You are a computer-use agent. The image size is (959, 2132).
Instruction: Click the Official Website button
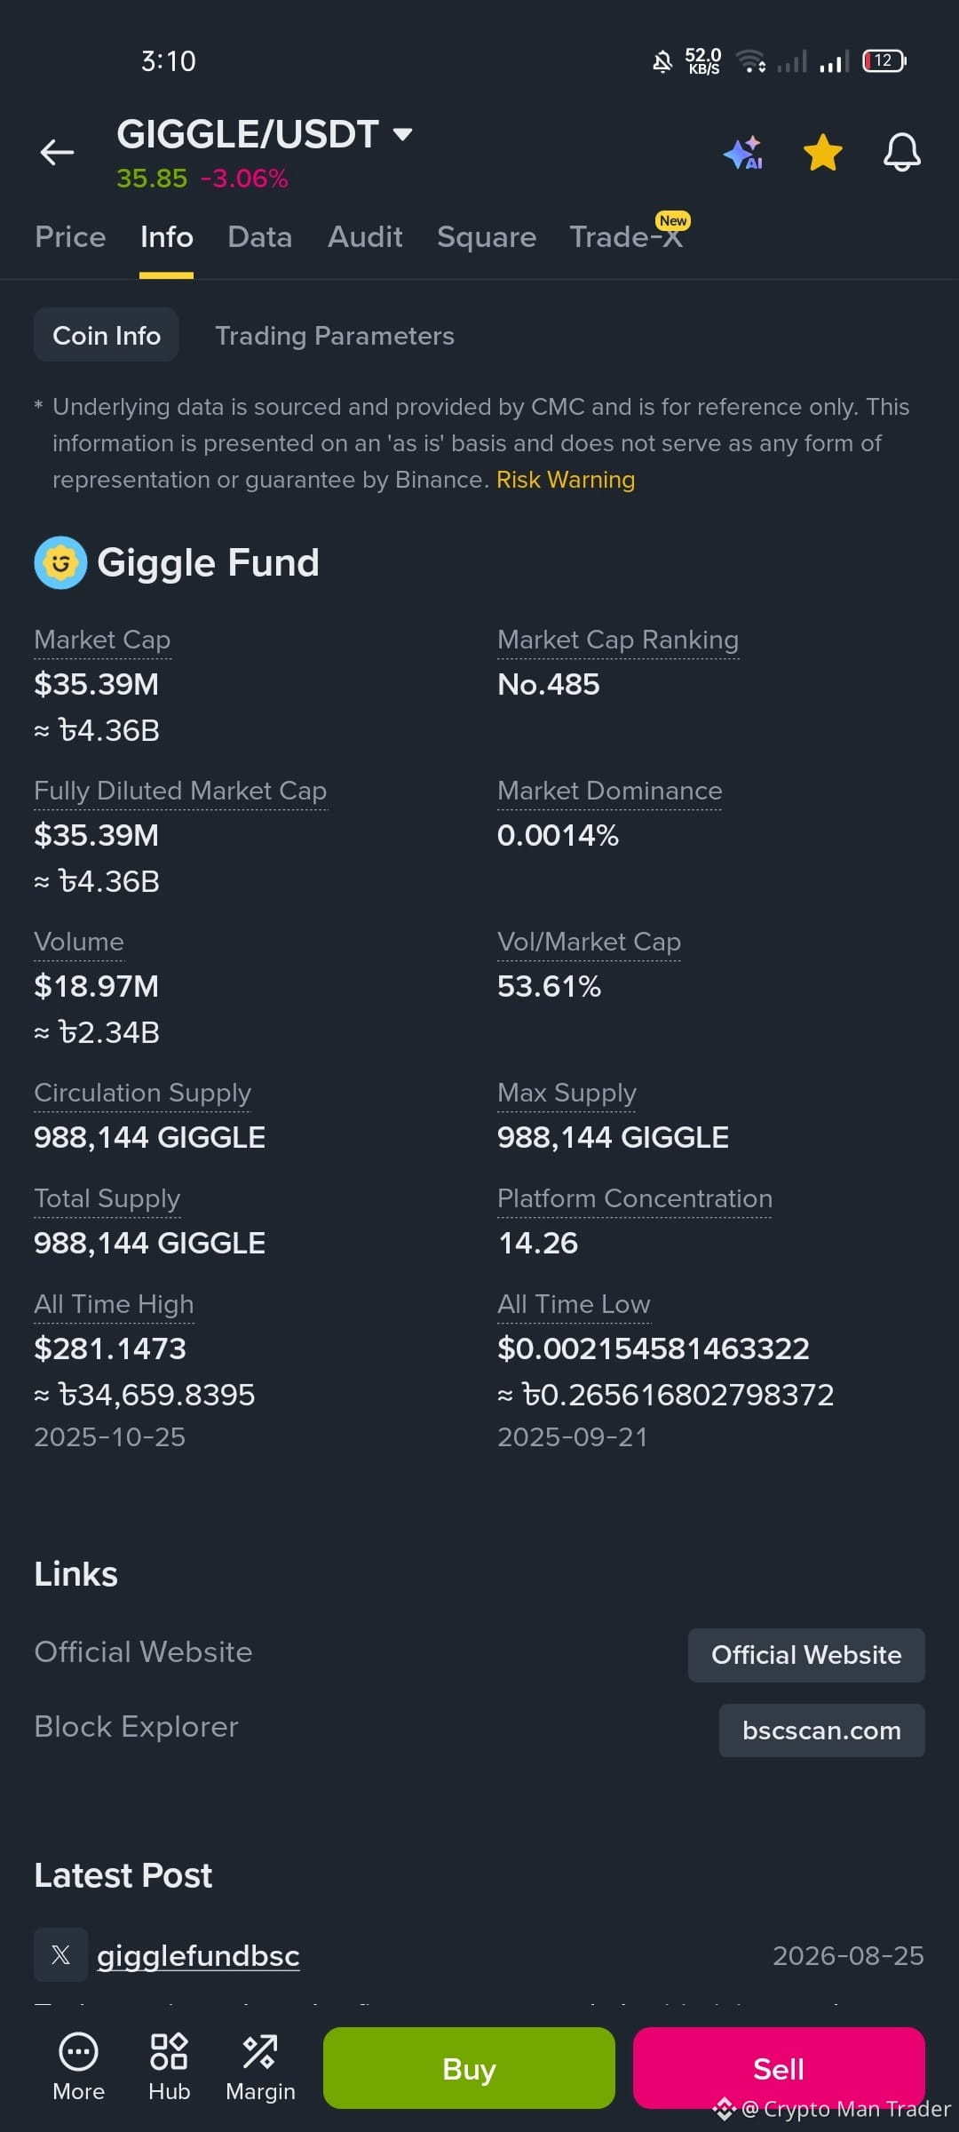(806, 1655)
